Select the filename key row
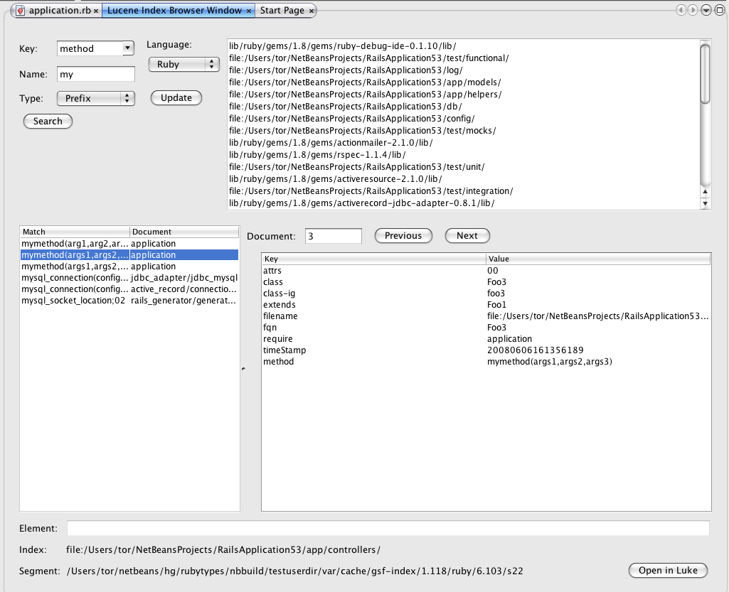 pos(486,316)
